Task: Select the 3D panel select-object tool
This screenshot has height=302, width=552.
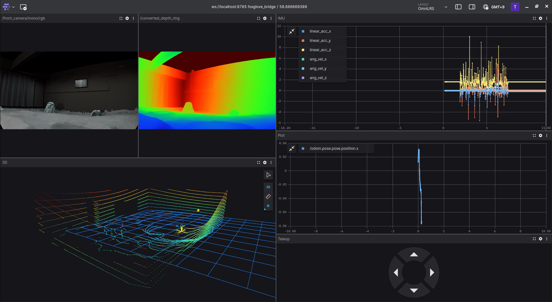Action: coord(268,175)
